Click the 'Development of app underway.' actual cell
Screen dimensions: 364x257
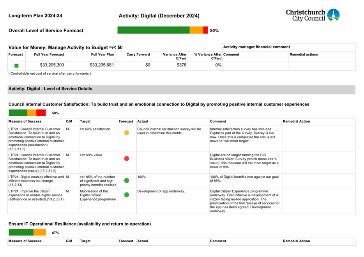coord(161,191)
